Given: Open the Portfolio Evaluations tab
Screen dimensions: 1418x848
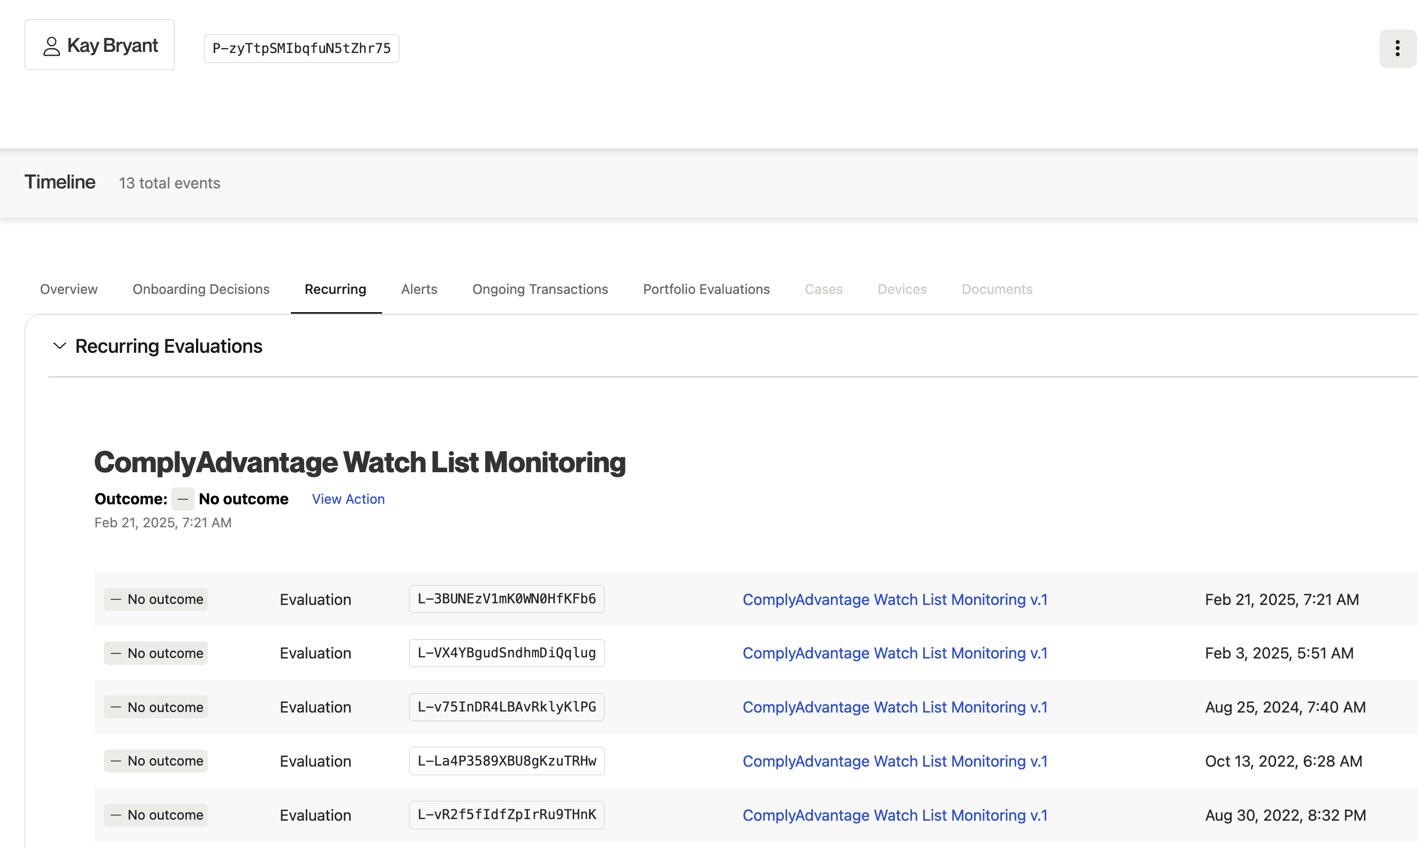Looking at the screenshot, I should pyautogui.click(x=706, y=289).
